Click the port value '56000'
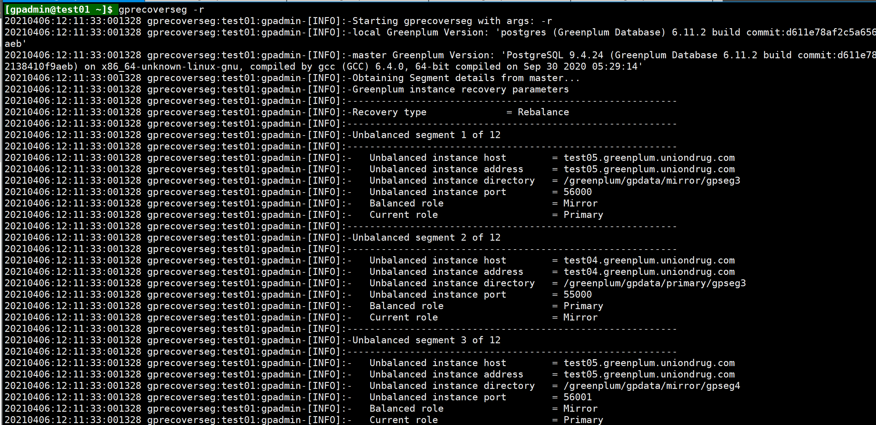Viewport: 876px width, 425px height. pos(578,192)
